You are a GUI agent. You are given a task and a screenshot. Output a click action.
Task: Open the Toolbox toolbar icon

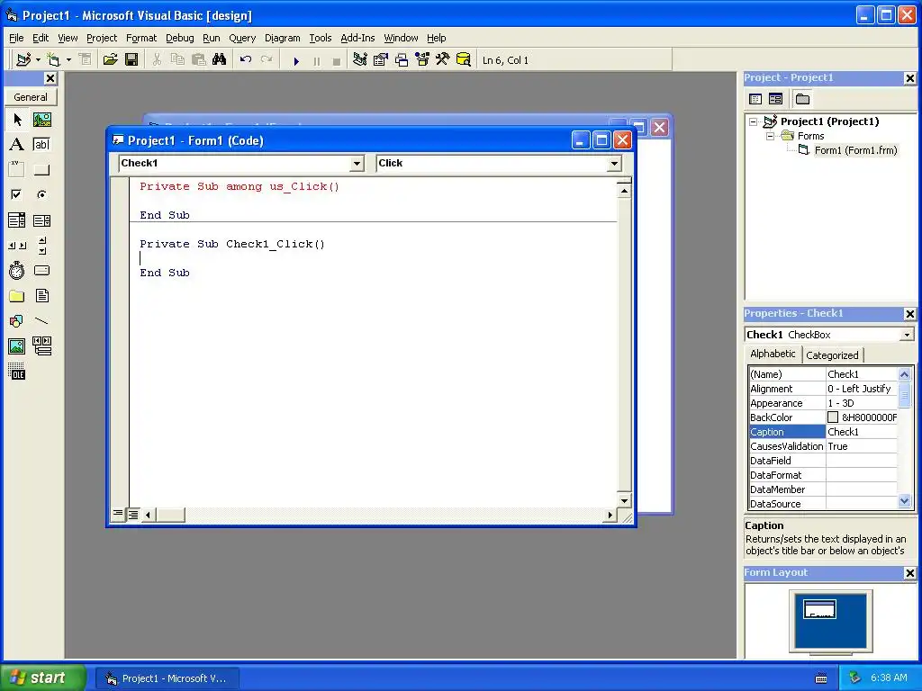click(443, 60)
